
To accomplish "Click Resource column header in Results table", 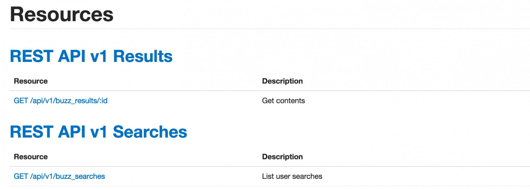I will (31, 81).
